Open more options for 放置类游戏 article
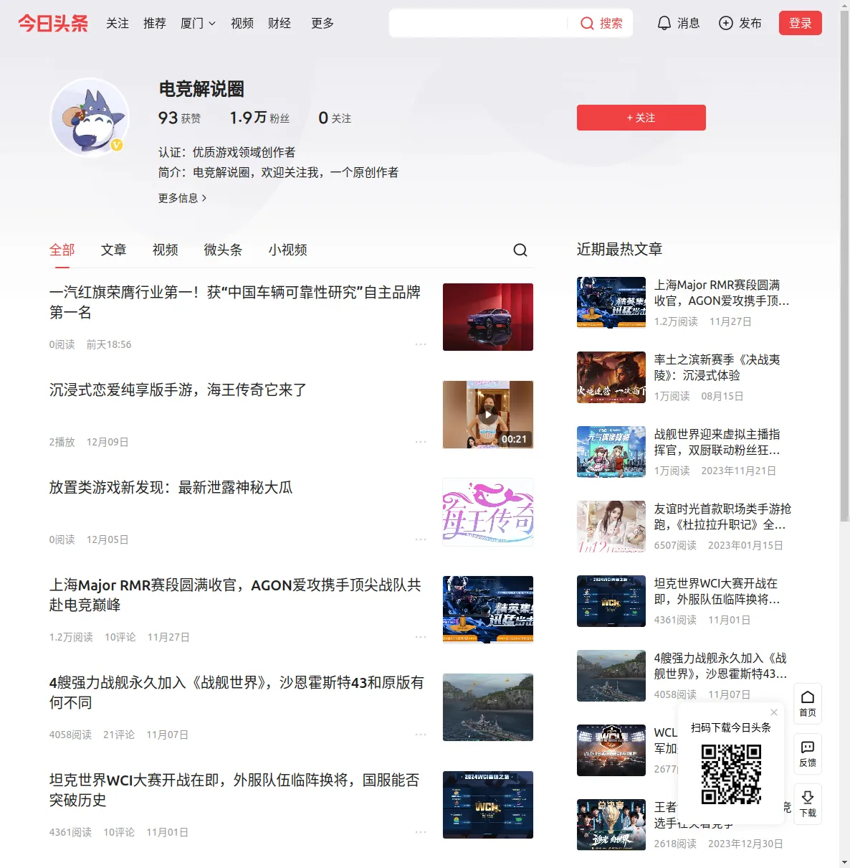Viewport: 850px width, 868px height. tap(421, 539)
